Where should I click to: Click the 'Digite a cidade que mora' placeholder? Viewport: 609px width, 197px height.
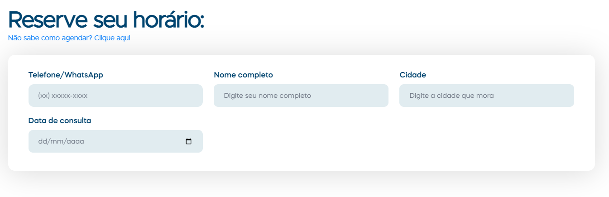[x=451, y=96]
